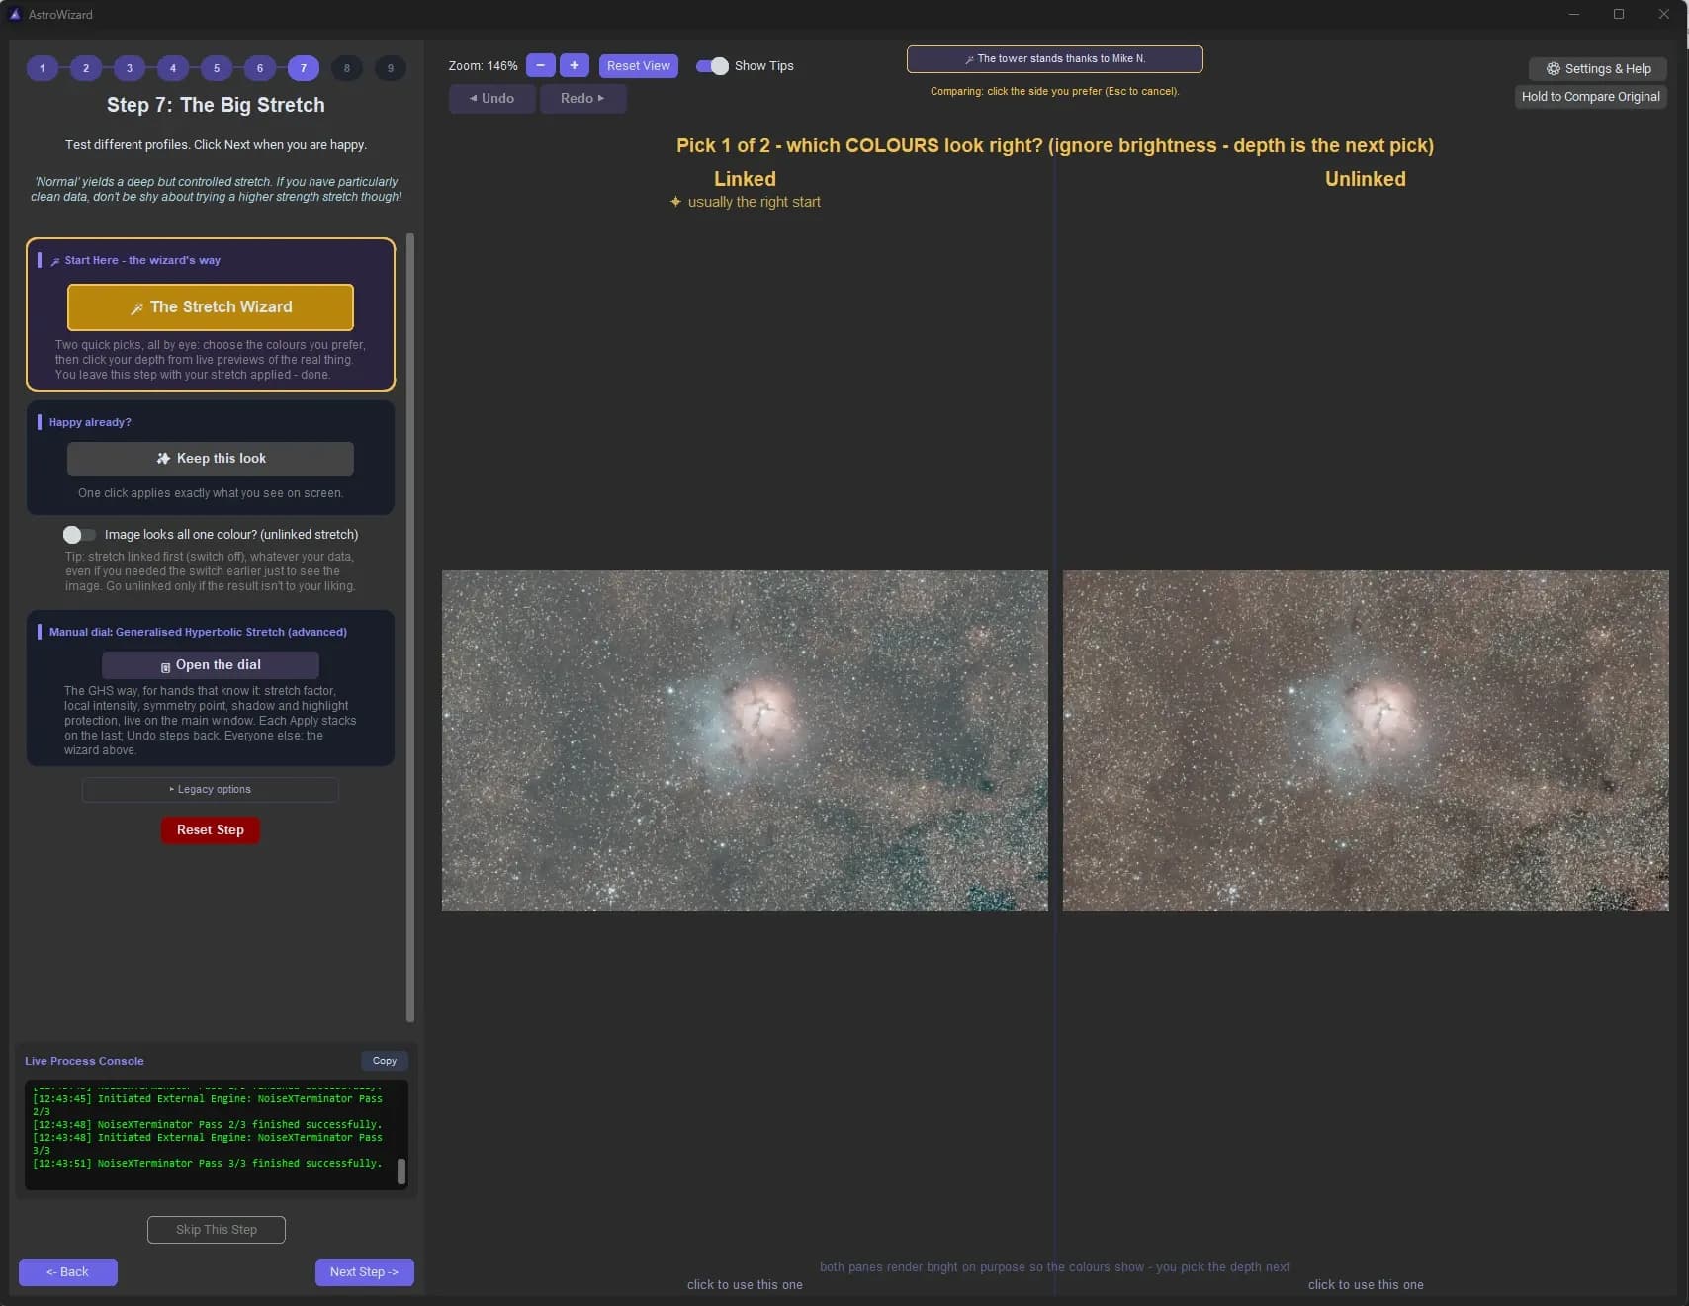This screenshot has width=1689, height=1306.
Task: Copy the Live Process Console log
Action: point(385,1060)
